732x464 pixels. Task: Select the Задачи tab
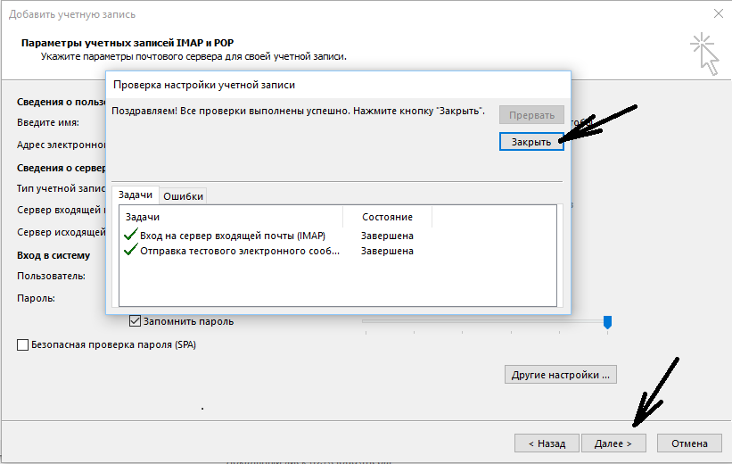tap(136, 195)
